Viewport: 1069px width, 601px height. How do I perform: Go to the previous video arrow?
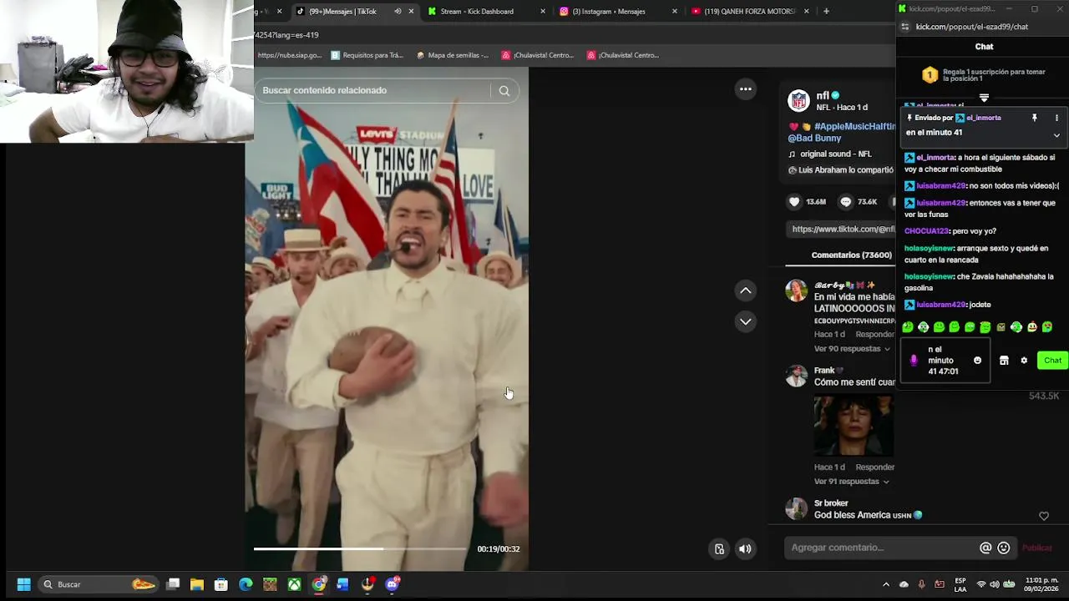[746, 290]
